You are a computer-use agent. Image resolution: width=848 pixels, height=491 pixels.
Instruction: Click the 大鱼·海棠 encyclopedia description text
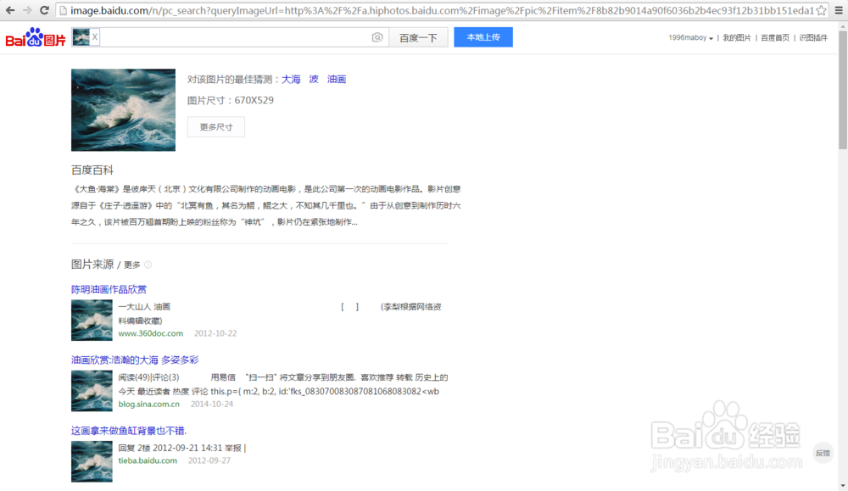click(x=266, y=205)
